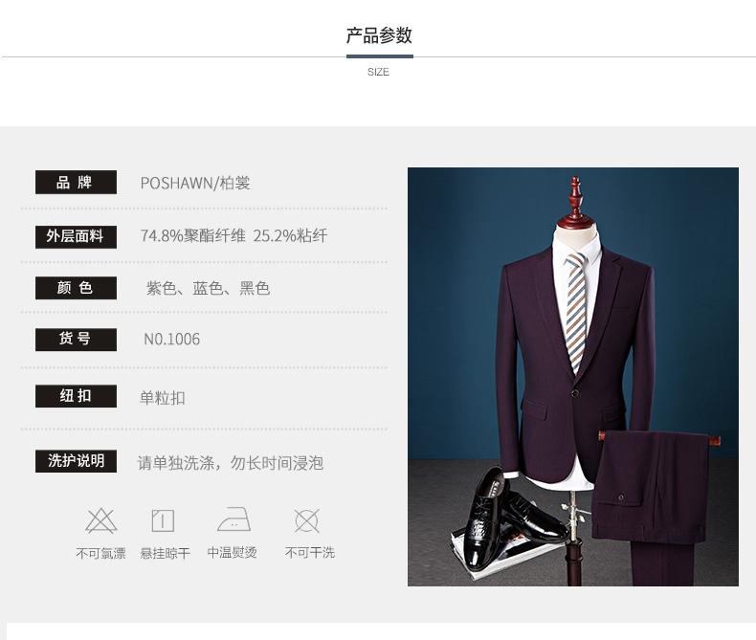Image resolution: width=756 pixels, height=640 pixels.
Task: Click the 颜色 black label
Action: [x=76, y=288]
